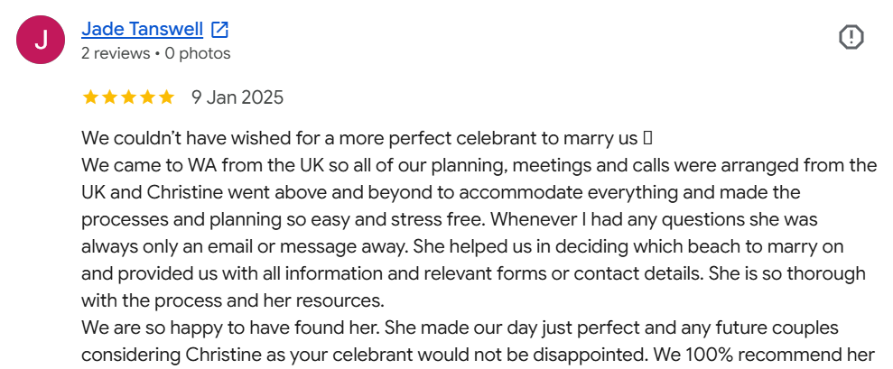Click the review date 9 Jan 2025
893x369 pixels.
(237, 97)
